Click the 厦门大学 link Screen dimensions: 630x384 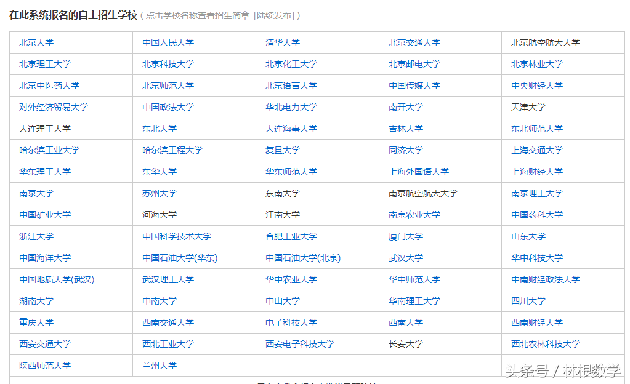tap(406, 236)
